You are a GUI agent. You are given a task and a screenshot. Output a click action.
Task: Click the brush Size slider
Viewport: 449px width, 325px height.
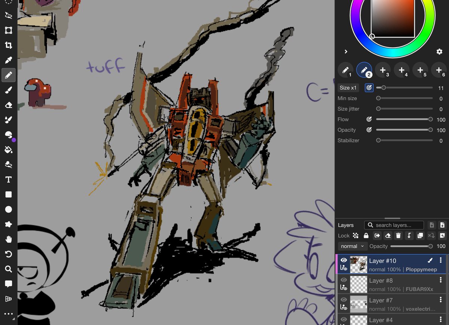(x=404, y=88)
